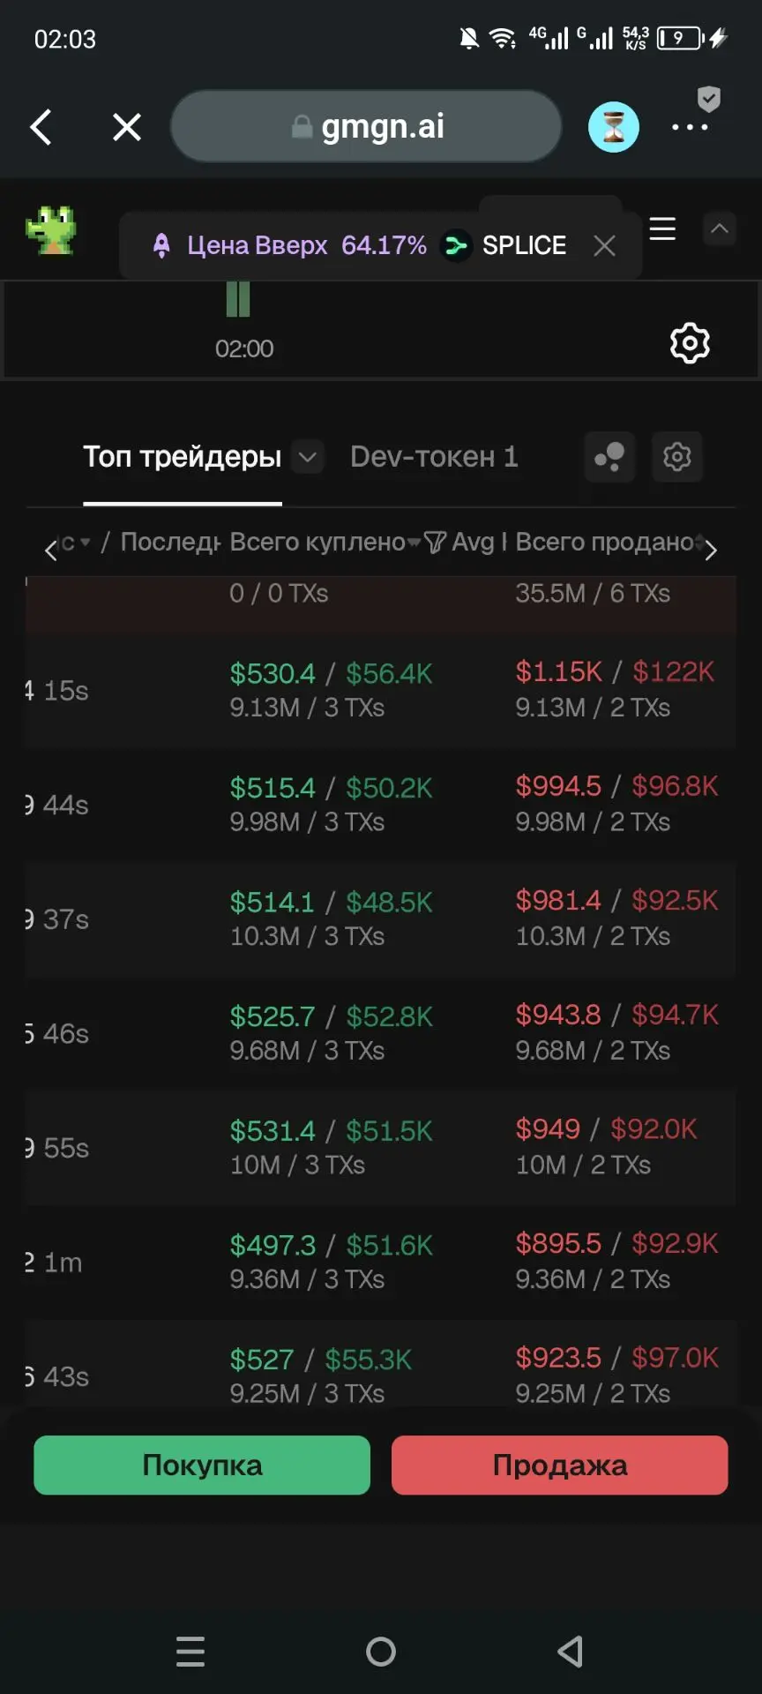The image size is (762, 1694).
Task: Select the $994.5 sold amount
Action: coord(558,786)
